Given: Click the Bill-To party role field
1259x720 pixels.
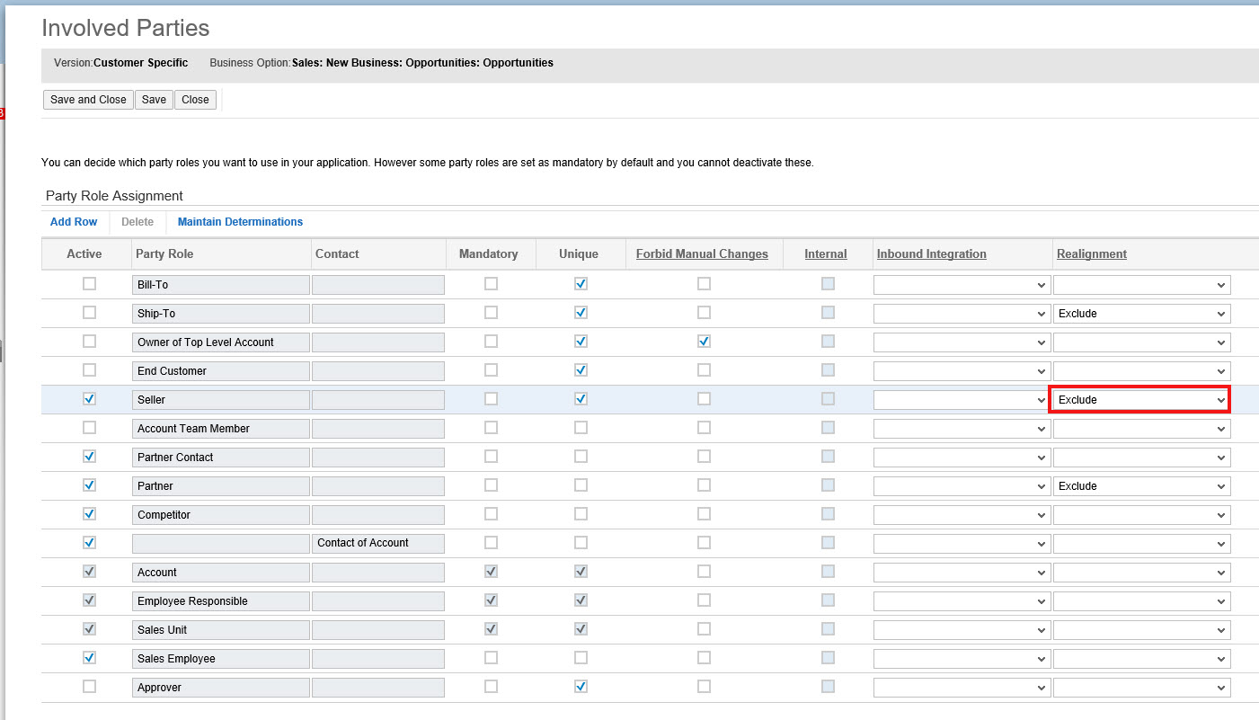Looking at the screenshot, I should click(x=221, y=285).
